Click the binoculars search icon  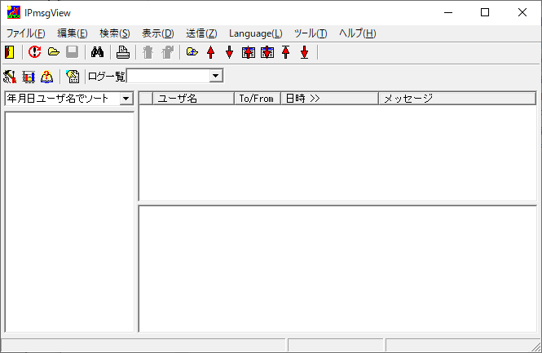click(98, 52)
